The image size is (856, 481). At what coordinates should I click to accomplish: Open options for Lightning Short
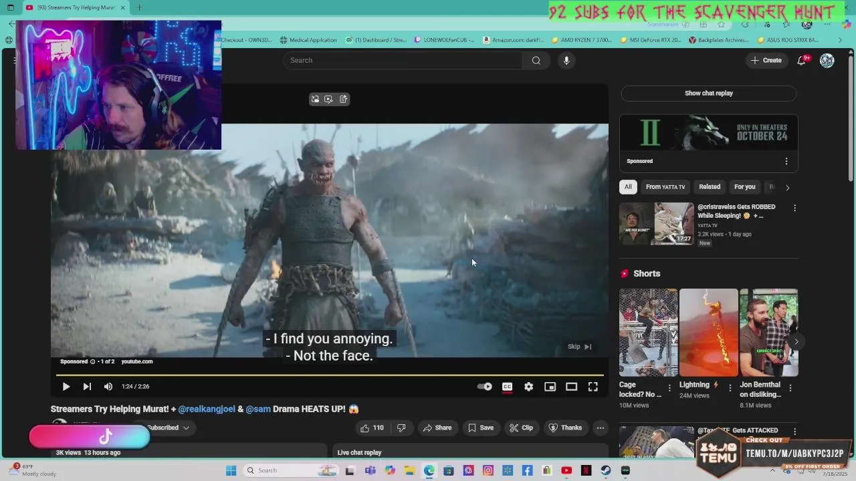(730, 387)
